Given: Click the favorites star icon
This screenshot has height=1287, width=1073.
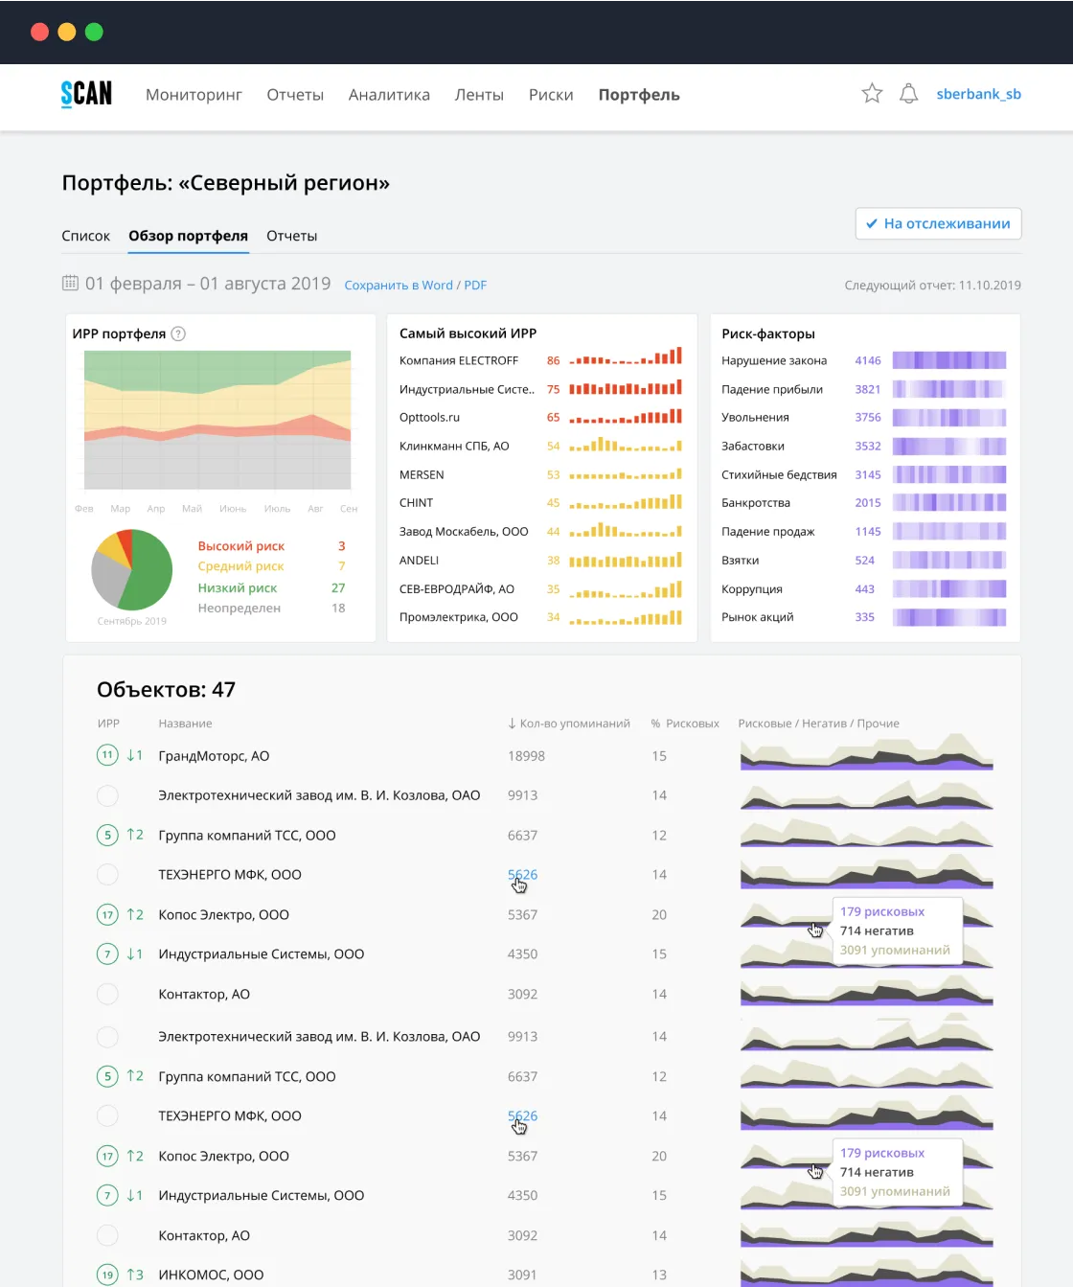Looking at the screenshot, I should 872,94.
